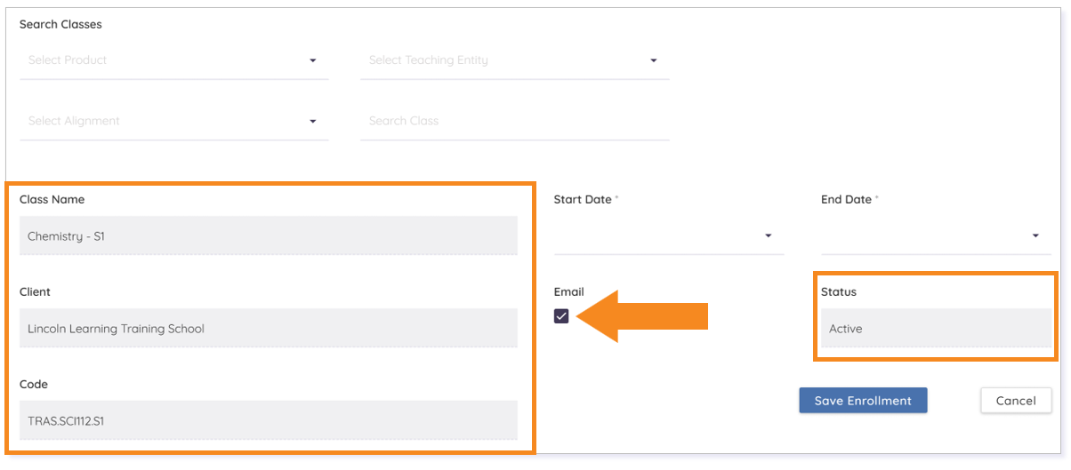Click the Select Teaching Entity caret arrow

click(653, 60)
